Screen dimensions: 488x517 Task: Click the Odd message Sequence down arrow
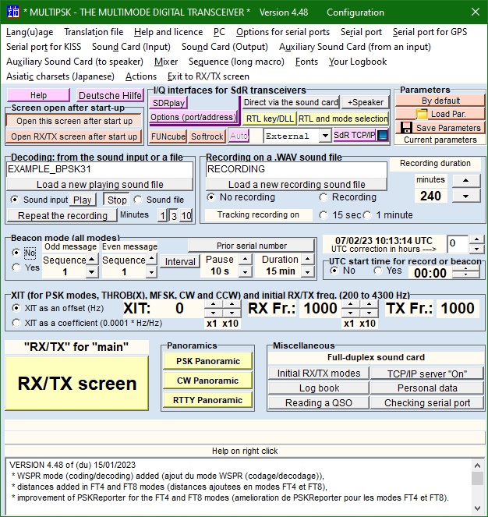tap(91, 272)
